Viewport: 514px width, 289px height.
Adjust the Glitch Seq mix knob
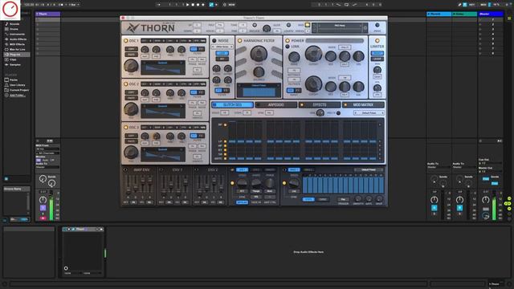[x=320, y=113]
